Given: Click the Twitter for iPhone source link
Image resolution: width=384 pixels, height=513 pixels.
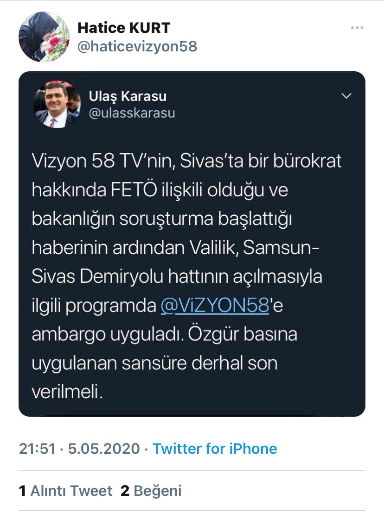Looking at the screenshot, I should [215, 449].
